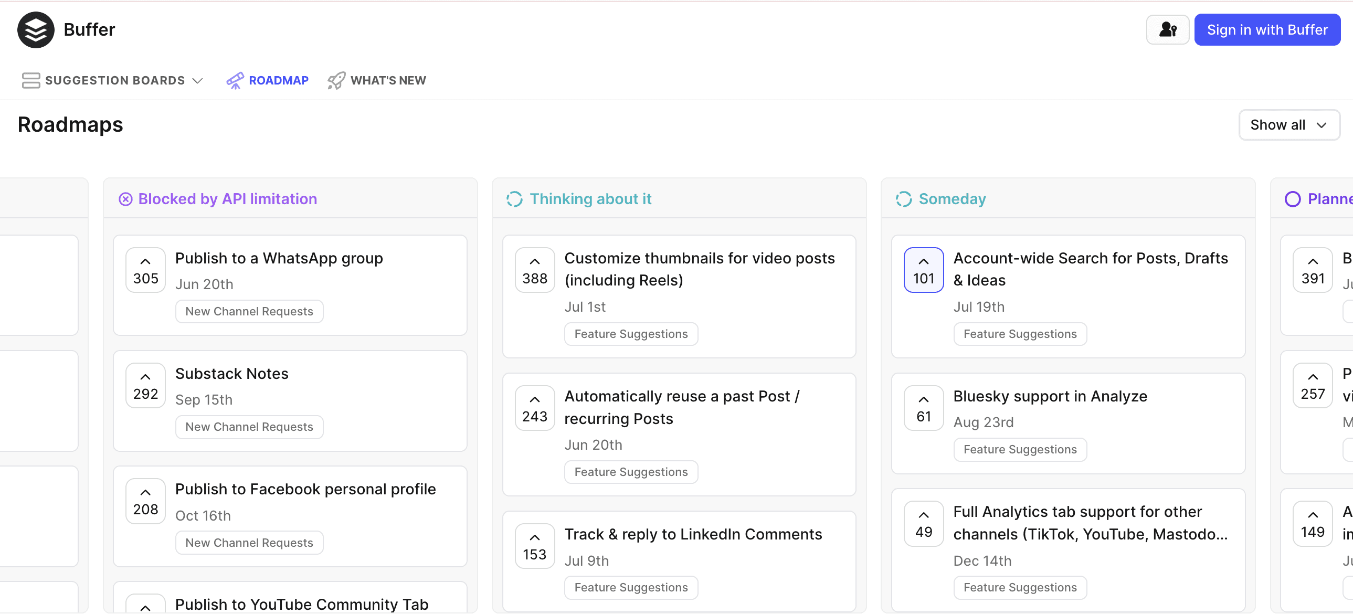Upvote Publish to Facebook personal profile
1353x614 pixels.
(145, 501)
